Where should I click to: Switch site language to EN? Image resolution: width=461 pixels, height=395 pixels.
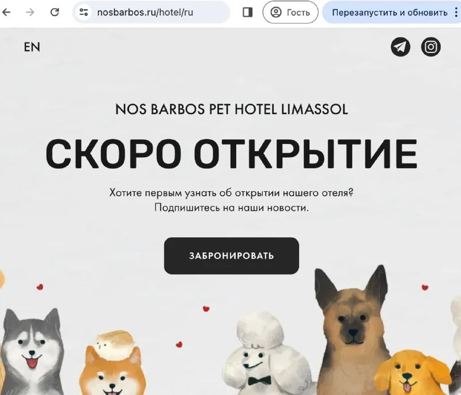(x=32, y=47)
